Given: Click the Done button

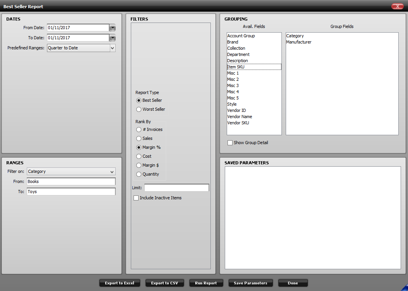Looking at the screenshot, I should coord(293,283).
